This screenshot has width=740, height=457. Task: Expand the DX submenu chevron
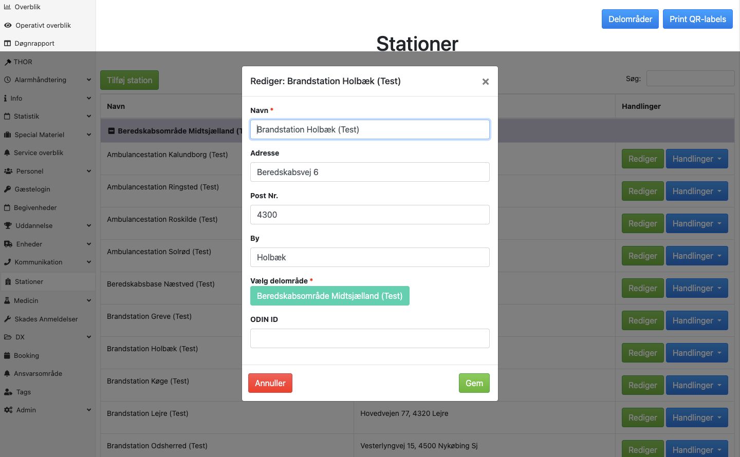89,337
